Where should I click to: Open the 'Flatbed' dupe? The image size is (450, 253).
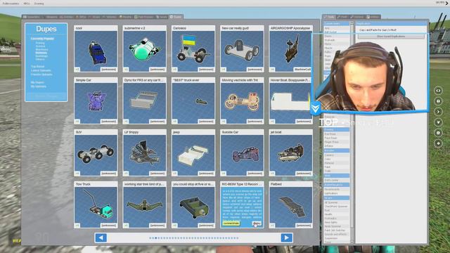(290, 205)
